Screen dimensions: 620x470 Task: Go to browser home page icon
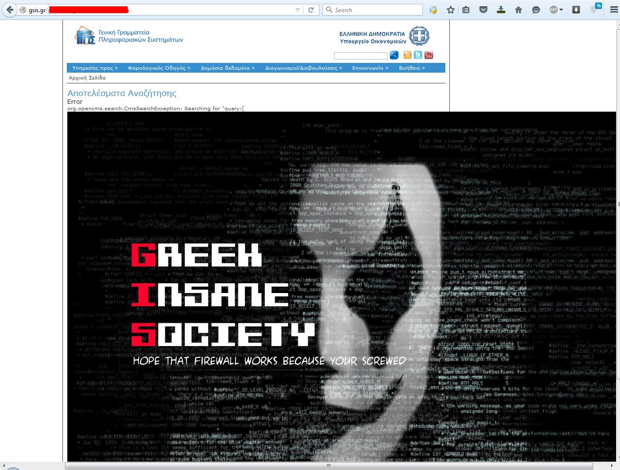[519, 10]
